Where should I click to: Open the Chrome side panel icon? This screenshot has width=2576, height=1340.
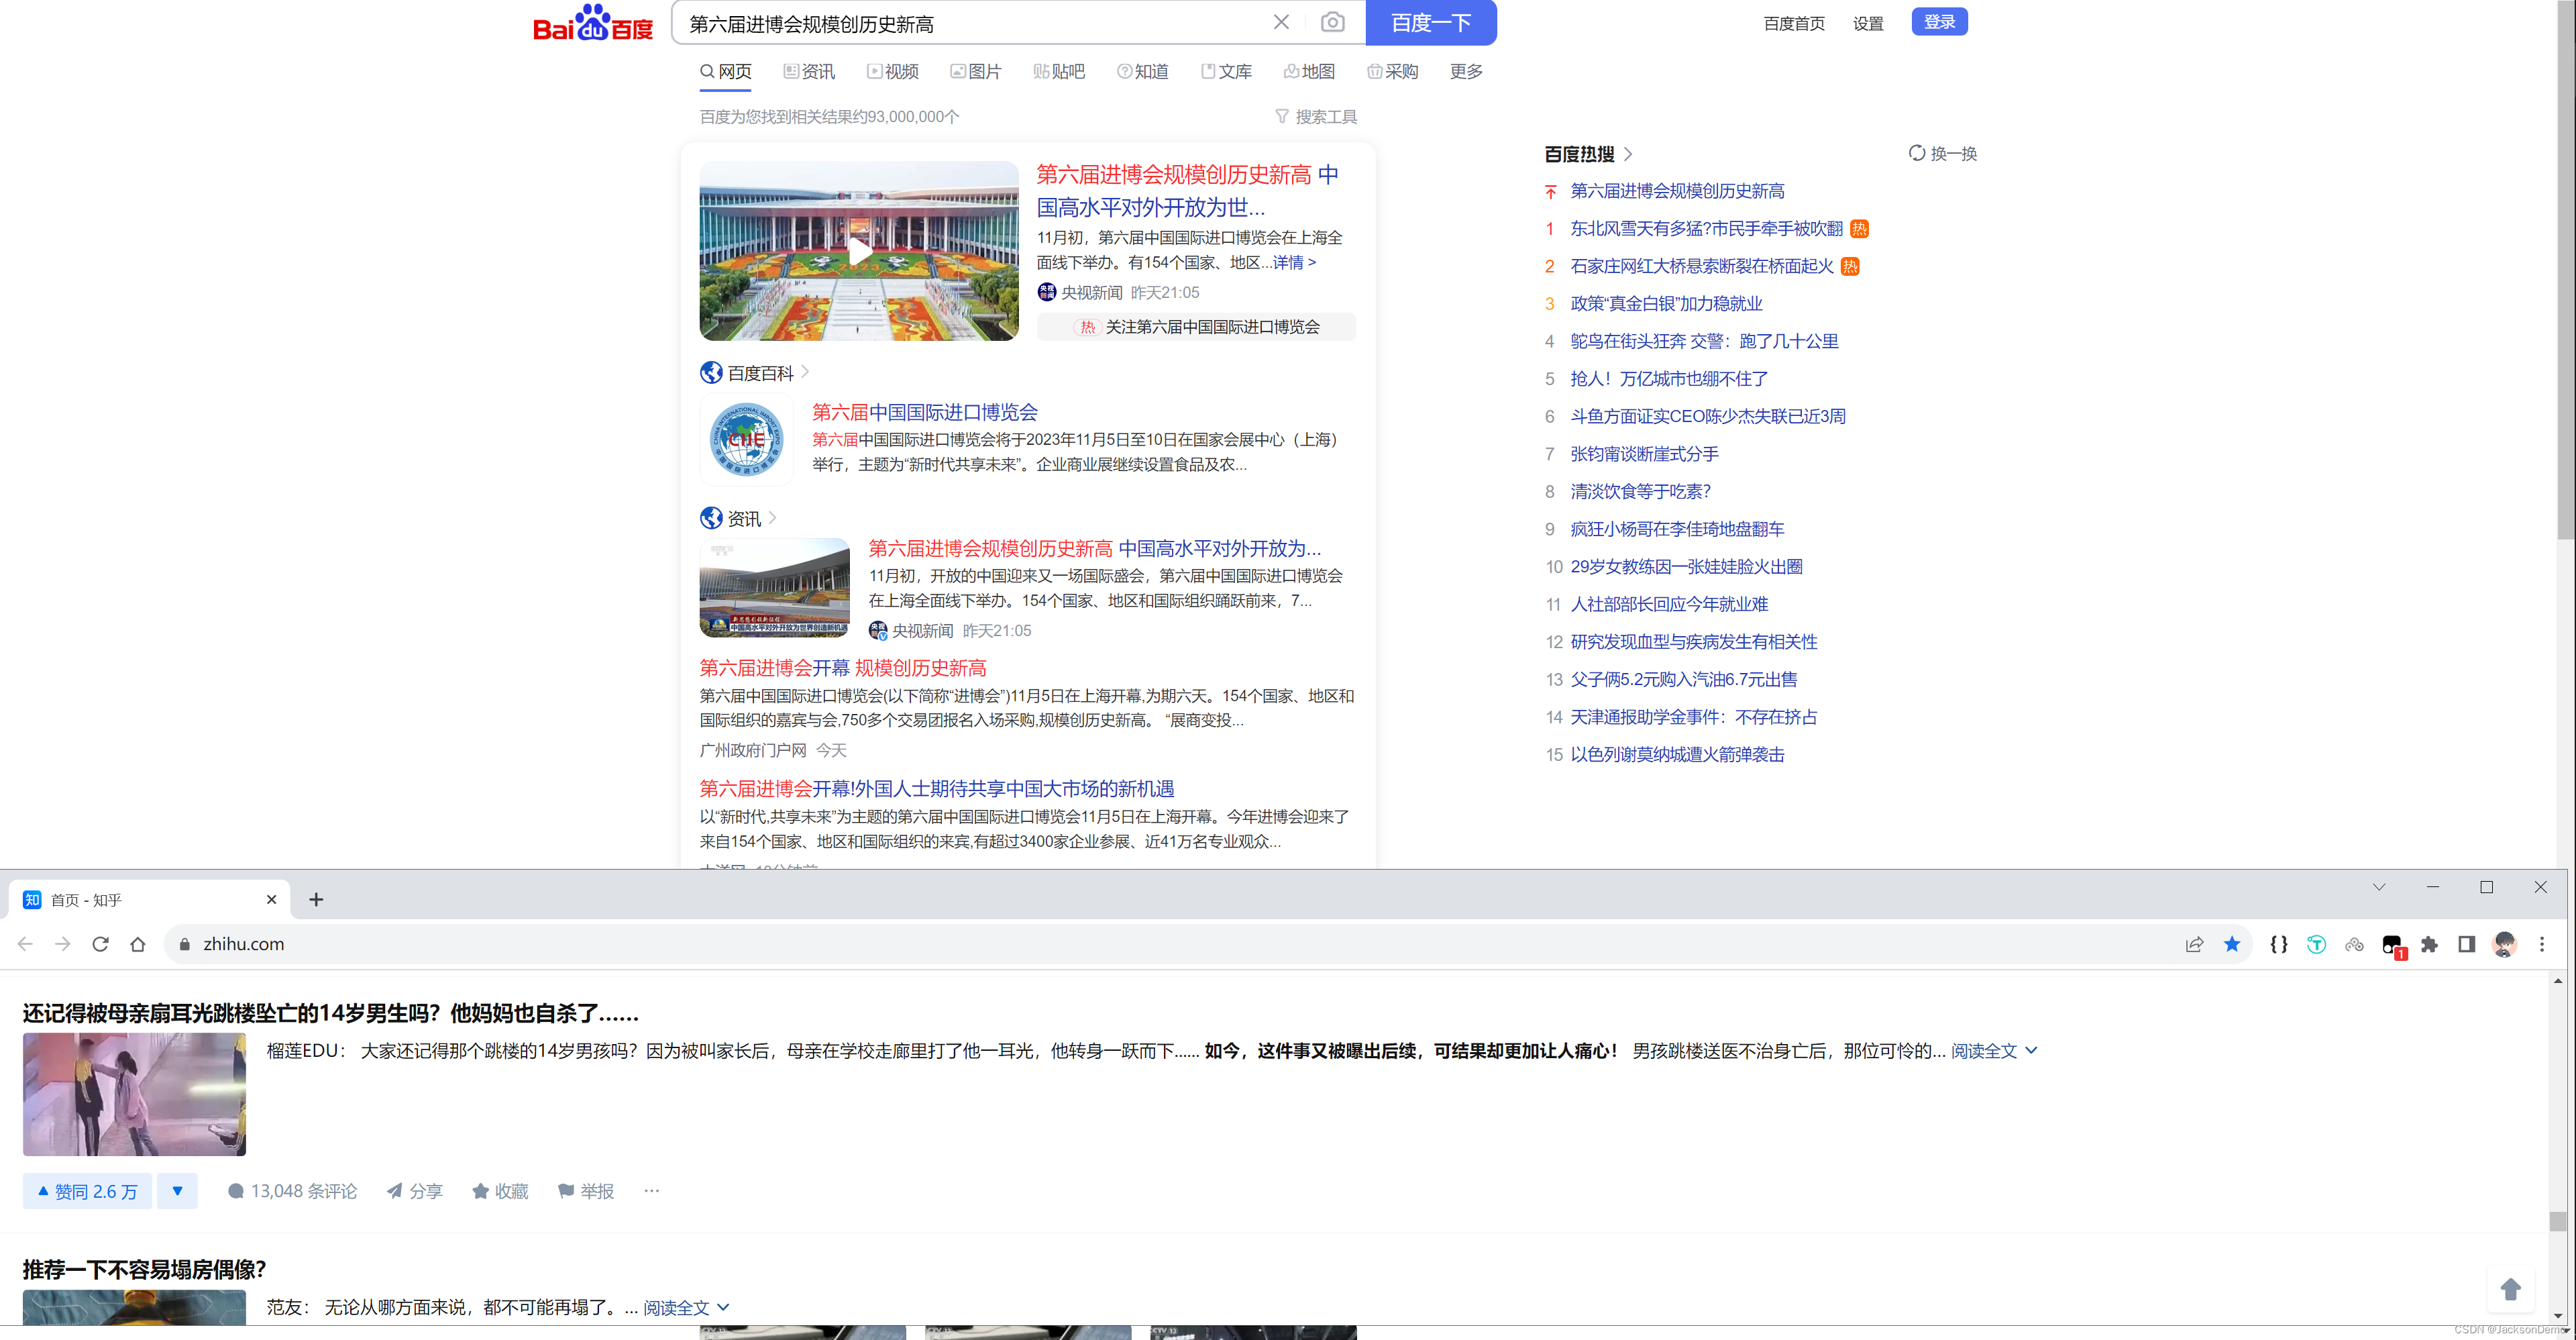tap(2467, 944)
